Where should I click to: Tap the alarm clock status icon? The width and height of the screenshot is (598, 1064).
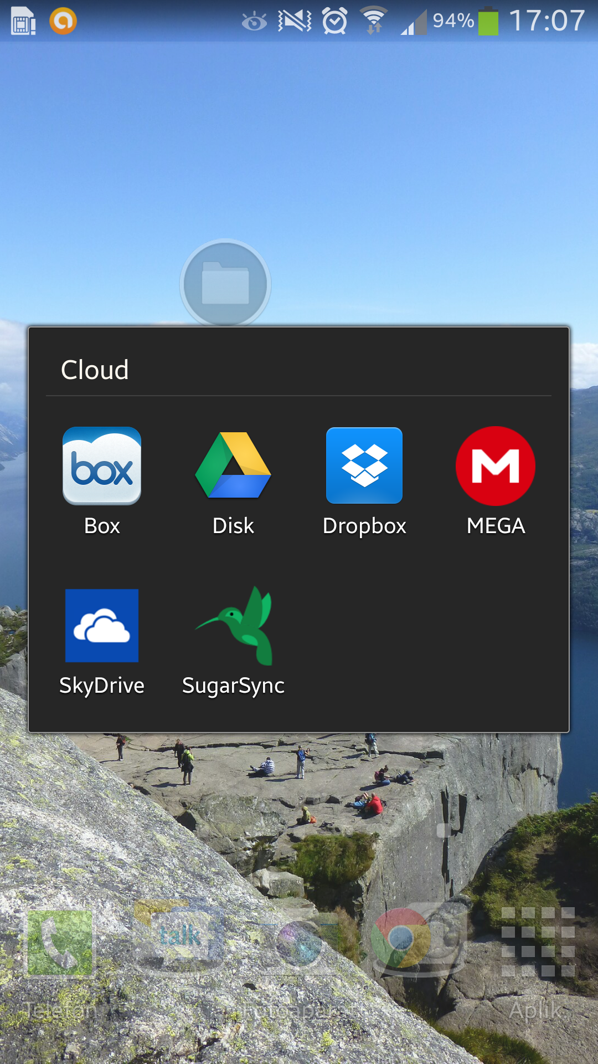335,21
